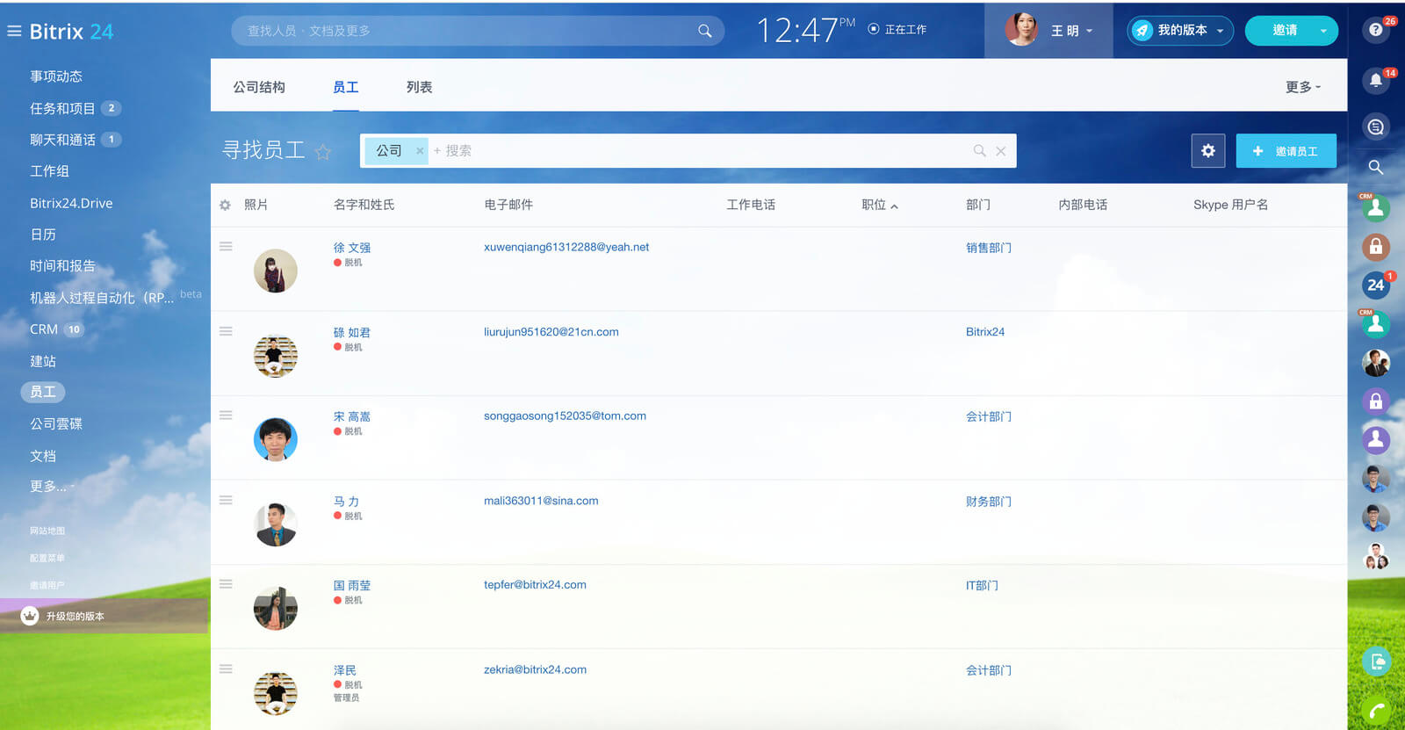Click the green phone call icon
Viewport: 1405px width, 730px height.
coord(1376,711)
